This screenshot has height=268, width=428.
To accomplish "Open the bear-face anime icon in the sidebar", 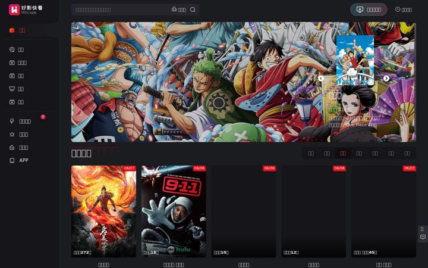I will [x=12, y=89].
